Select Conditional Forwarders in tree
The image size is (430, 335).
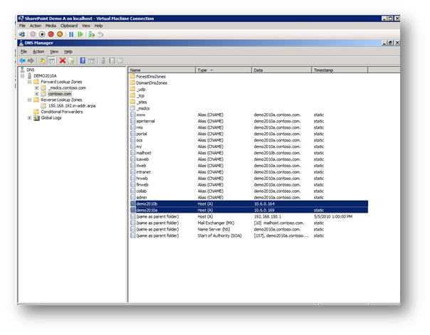tap(62, 112)
